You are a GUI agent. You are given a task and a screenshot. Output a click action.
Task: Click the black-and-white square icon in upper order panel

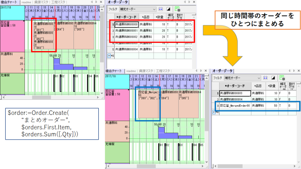[x=168, y=9]
